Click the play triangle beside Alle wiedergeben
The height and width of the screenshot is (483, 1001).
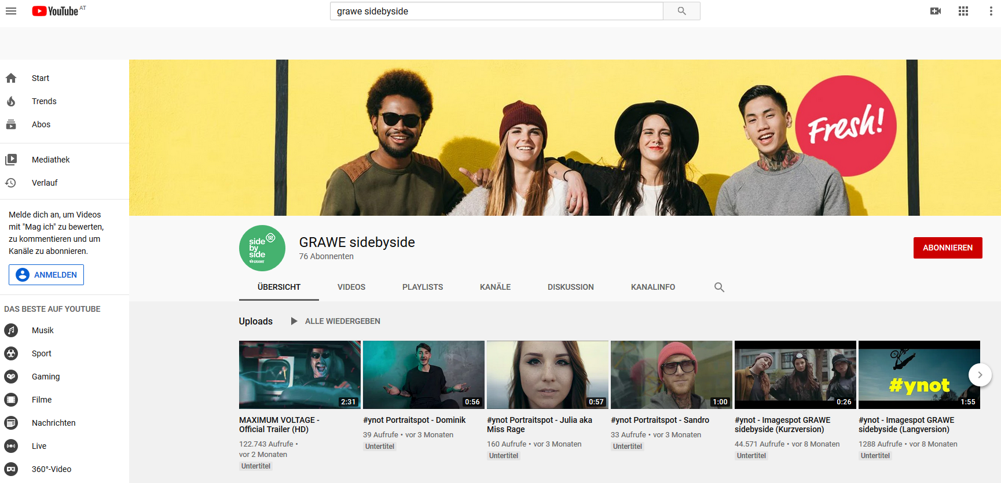point(294,321)
